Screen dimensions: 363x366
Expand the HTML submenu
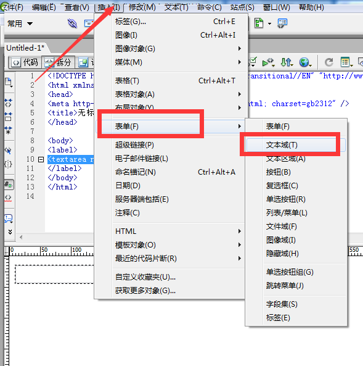tap(178, 231)
